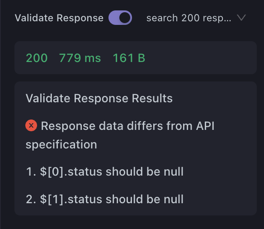This screenshot has width=264, height=229.
Task: Click the 161 B response size
Action: 129,58
